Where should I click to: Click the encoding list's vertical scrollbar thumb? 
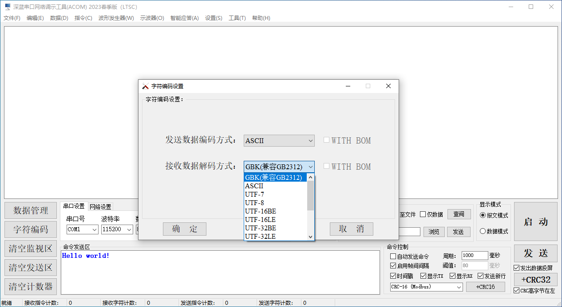[x=311, y=195]
